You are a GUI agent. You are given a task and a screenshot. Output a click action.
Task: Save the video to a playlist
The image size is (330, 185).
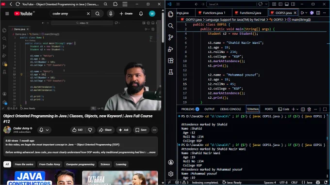141,130
